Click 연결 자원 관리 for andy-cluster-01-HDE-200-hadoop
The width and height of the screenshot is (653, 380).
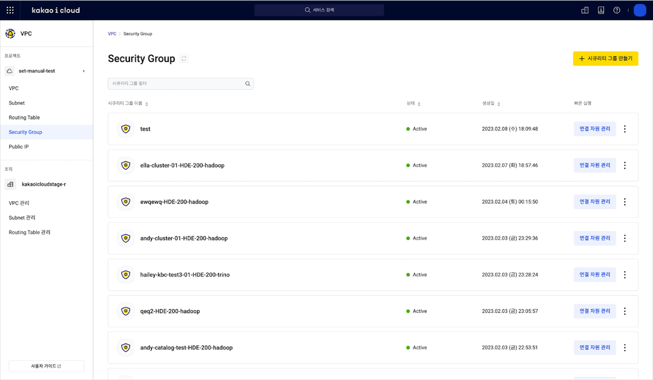[x=595, y=238]
